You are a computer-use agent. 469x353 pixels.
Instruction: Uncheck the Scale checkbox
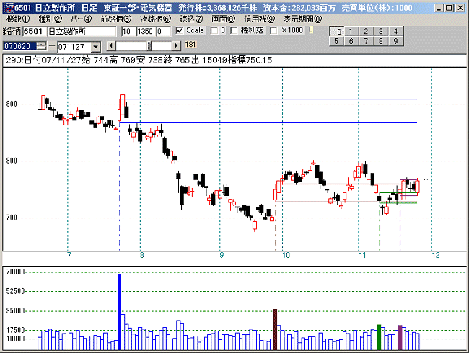click(x=180, y=32)
